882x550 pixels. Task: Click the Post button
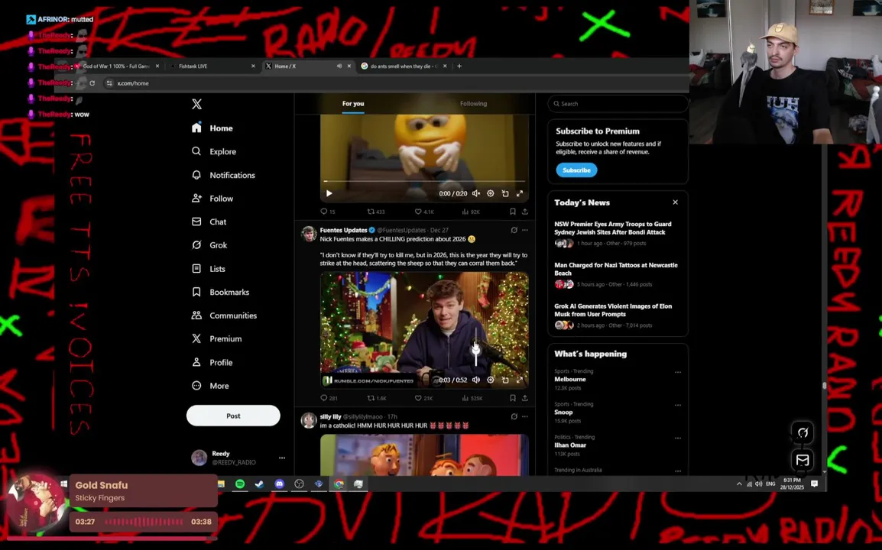coord(233,416)
